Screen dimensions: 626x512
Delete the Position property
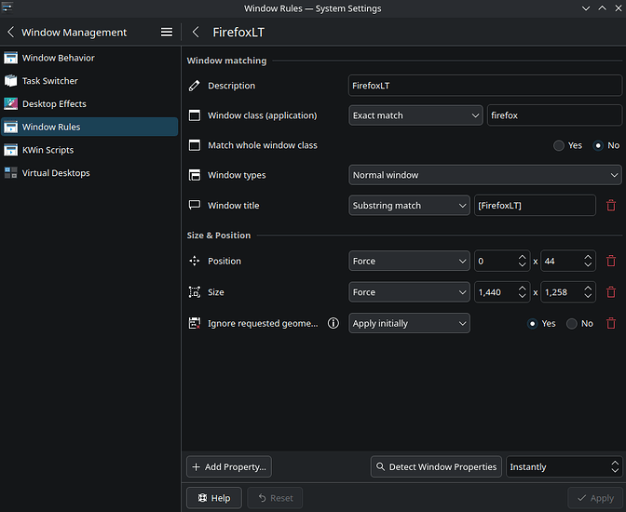611,261
